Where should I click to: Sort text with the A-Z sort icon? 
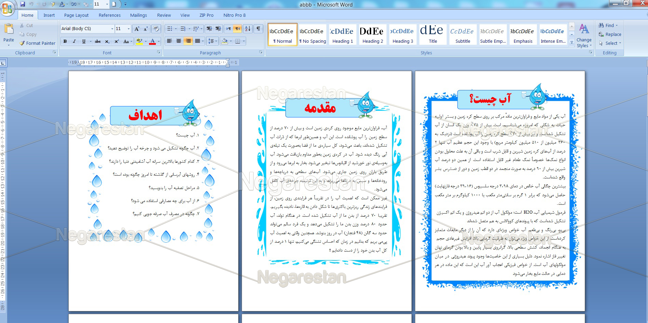tap(248, 29)
